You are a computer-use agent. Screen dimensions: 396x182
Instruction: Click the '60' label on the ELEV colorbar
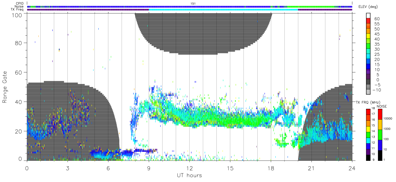tap(377, 19)
